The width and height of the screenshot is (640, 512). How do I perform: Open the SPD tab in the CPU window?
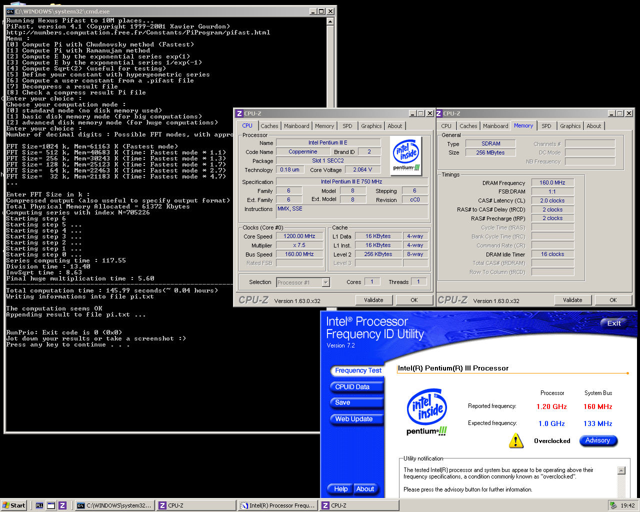coord(347,126)
